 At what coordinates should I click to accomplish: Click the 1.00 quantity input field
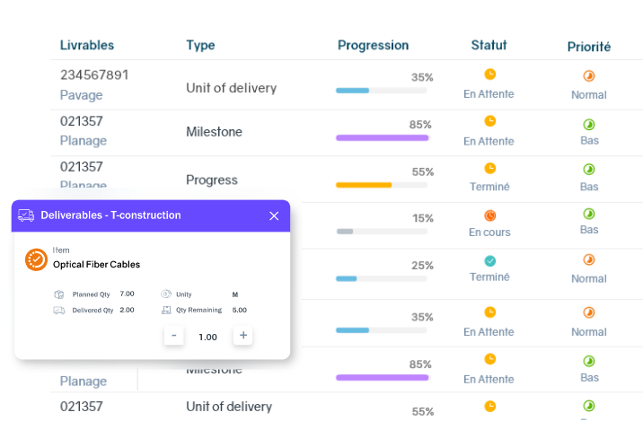point(207,337)
